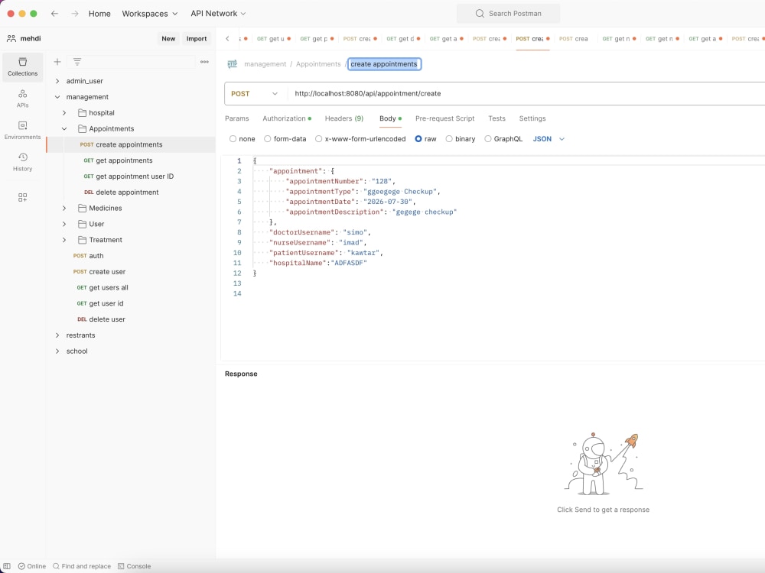Screen dimensions: 765x573
Task: Click the filter icon above the collections list
Action: (x=76, y=62)
